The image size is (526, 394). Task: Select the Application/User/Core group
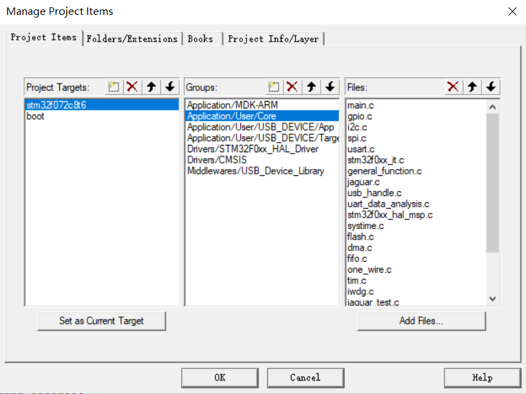[x=263, y=116]
